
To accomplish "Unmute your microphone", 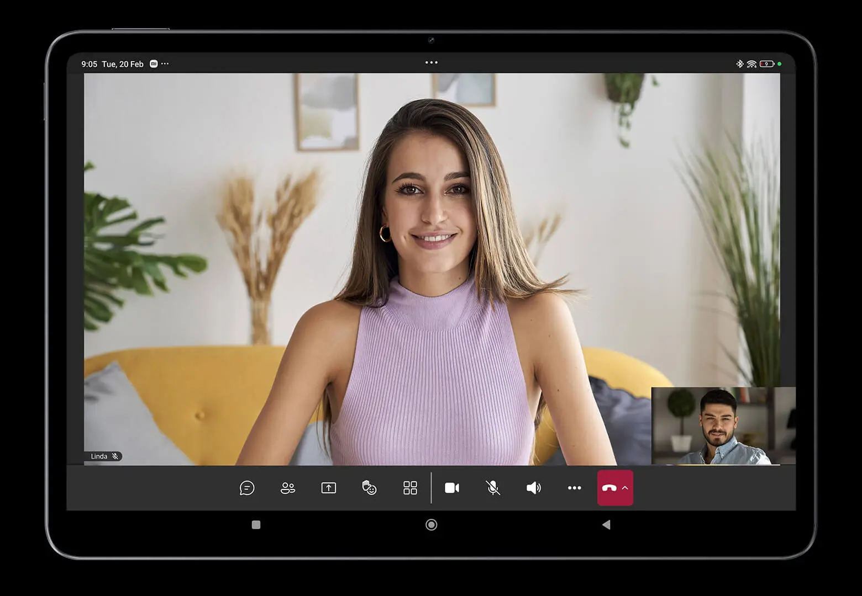I will pos(492,488).
